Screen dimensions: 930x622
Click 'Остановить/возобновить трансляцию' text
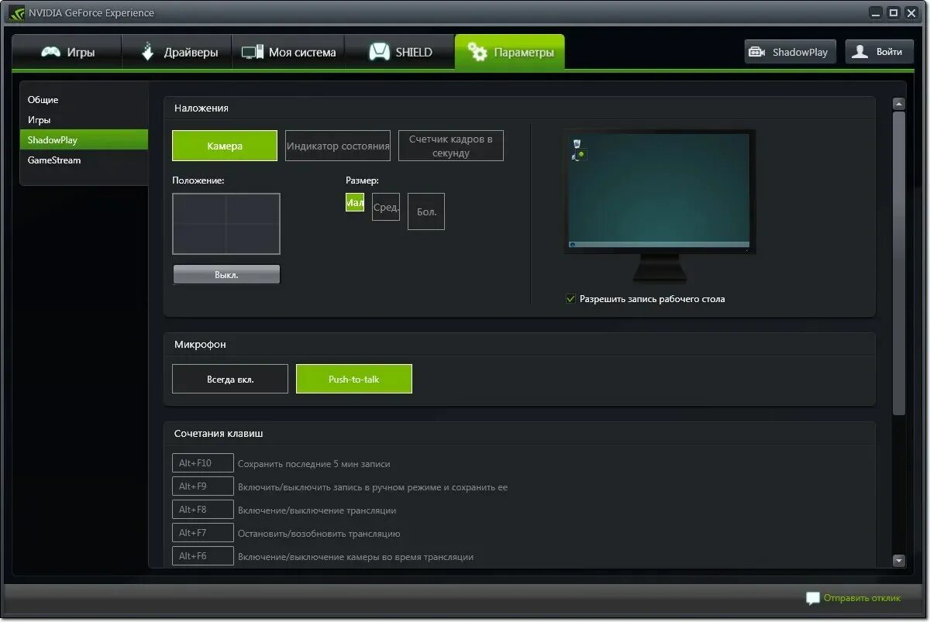[x=319, y=534]
